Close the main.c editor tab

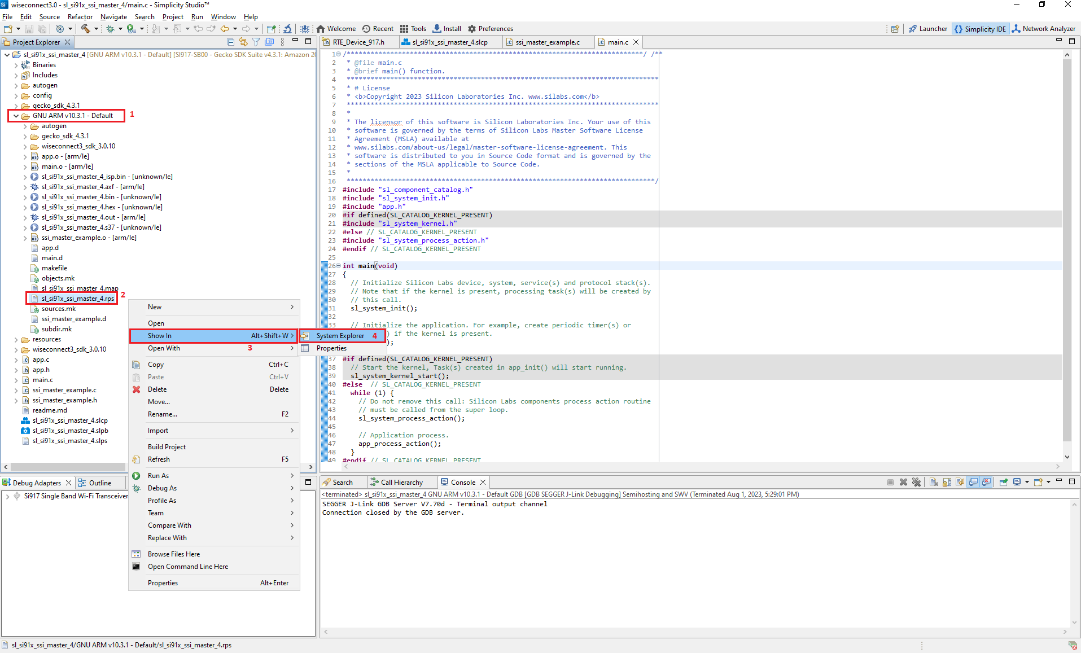pyautogui.click(x=636, y=42)
